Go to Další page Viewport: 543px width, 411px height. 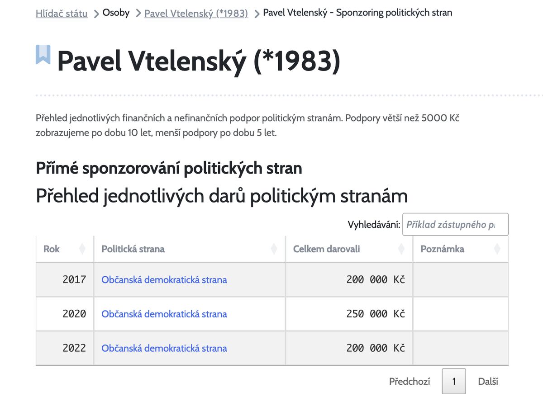[488, 382]
